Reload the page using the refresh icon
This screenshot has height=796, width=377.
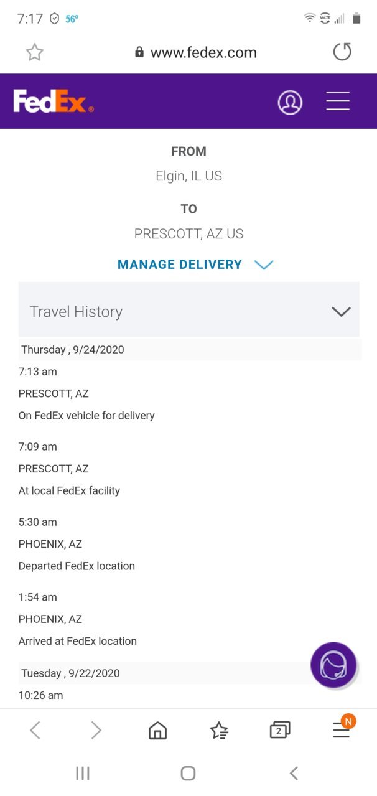tap(342, 52)
